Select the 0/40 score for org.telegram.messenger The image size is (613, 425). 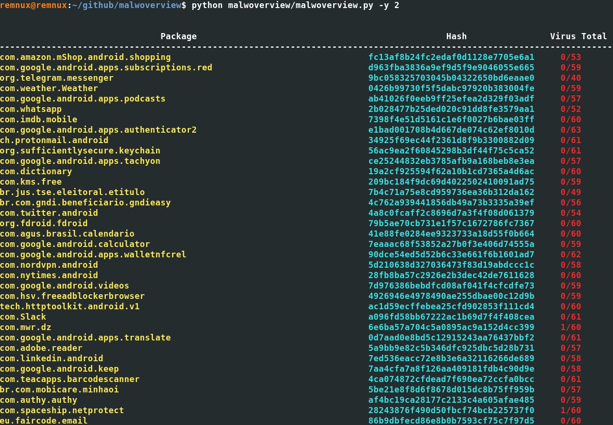click(x=570, y=78)
